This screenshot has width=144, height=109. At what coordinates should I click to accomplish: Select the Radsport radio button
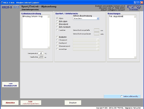(x=57, y=43)
